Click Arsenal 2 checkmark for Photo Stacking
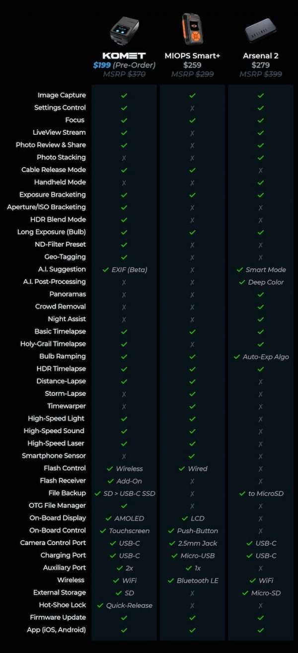The image size is (298, 653). click(x=261, y=158)
